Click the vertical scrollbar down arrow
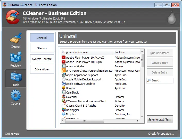The height and width of the screenshot is (139, 182). [x=142, y=117]
